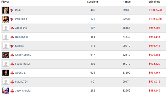Screen dimensions: 167x95
Task: Click the PokerStars spade icon beside RaiseOnce
Action: 12,37
